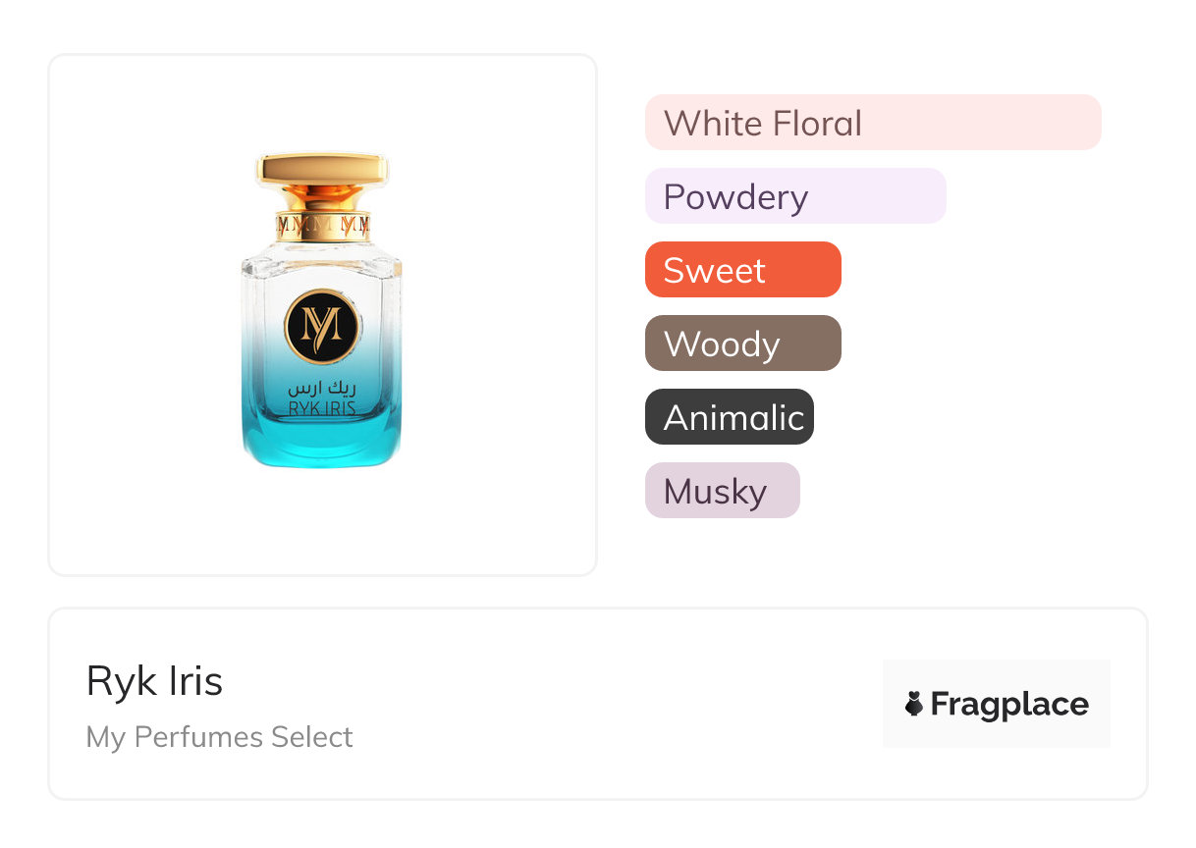The image size is (1196, 848).
Task: Click the Fragplace bottle logo icon
Action: tap(914, 704)
